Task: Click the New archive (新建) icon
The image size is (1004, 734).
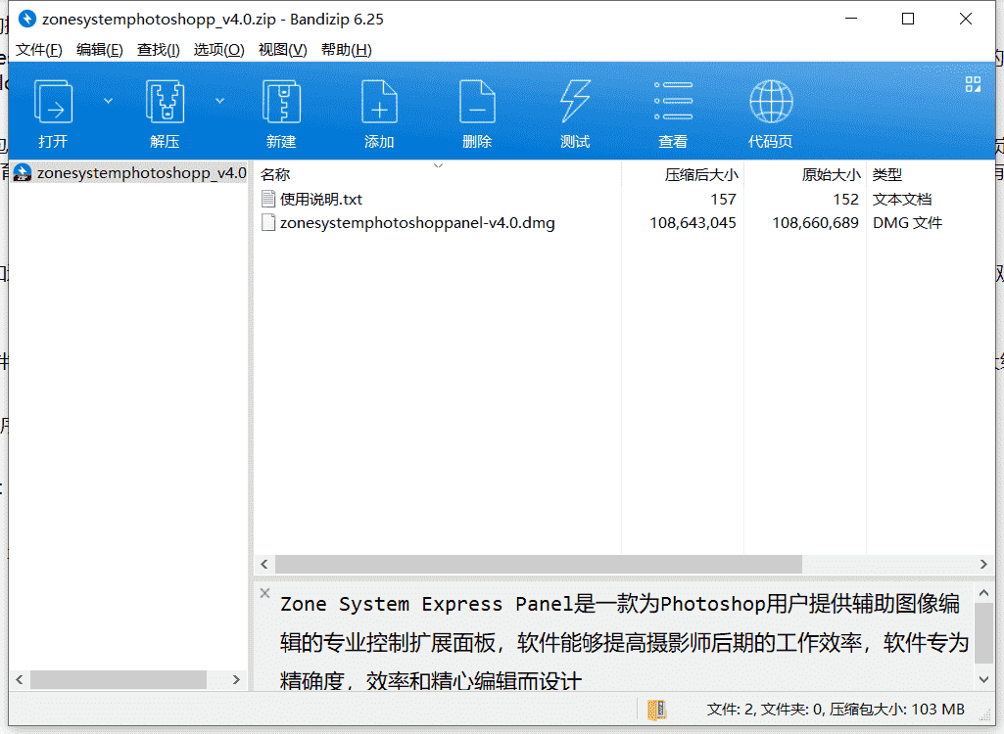Action: pyautogui.click(x=281, y=102)
